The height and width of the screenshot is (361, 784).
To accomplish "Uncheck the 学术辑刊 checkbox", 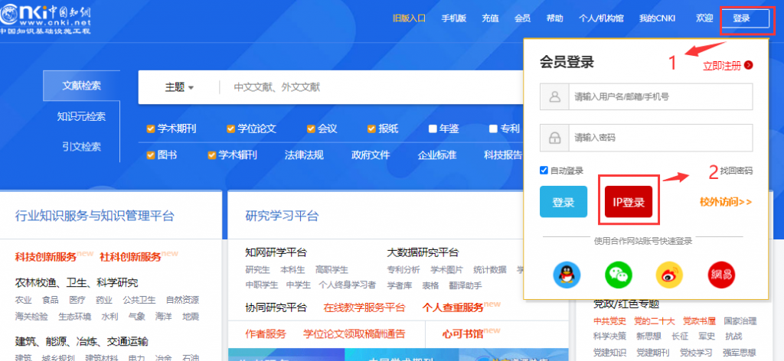I will pyautogui.click(x=211, y=155).
